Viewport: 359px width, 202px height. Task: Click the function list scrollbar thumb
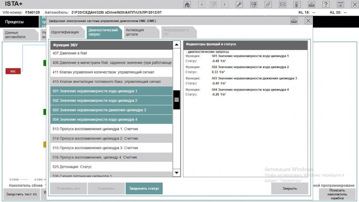click(177, 100)
